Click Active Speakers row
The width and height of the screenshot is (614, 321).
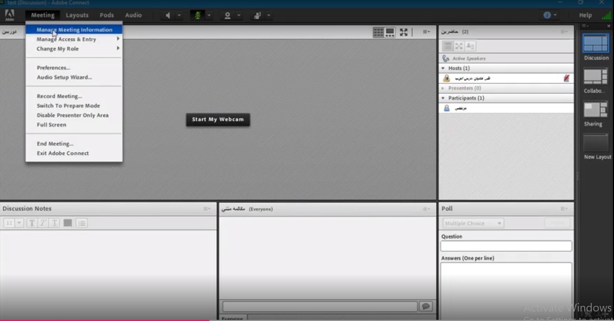click(x=506, y=58)
